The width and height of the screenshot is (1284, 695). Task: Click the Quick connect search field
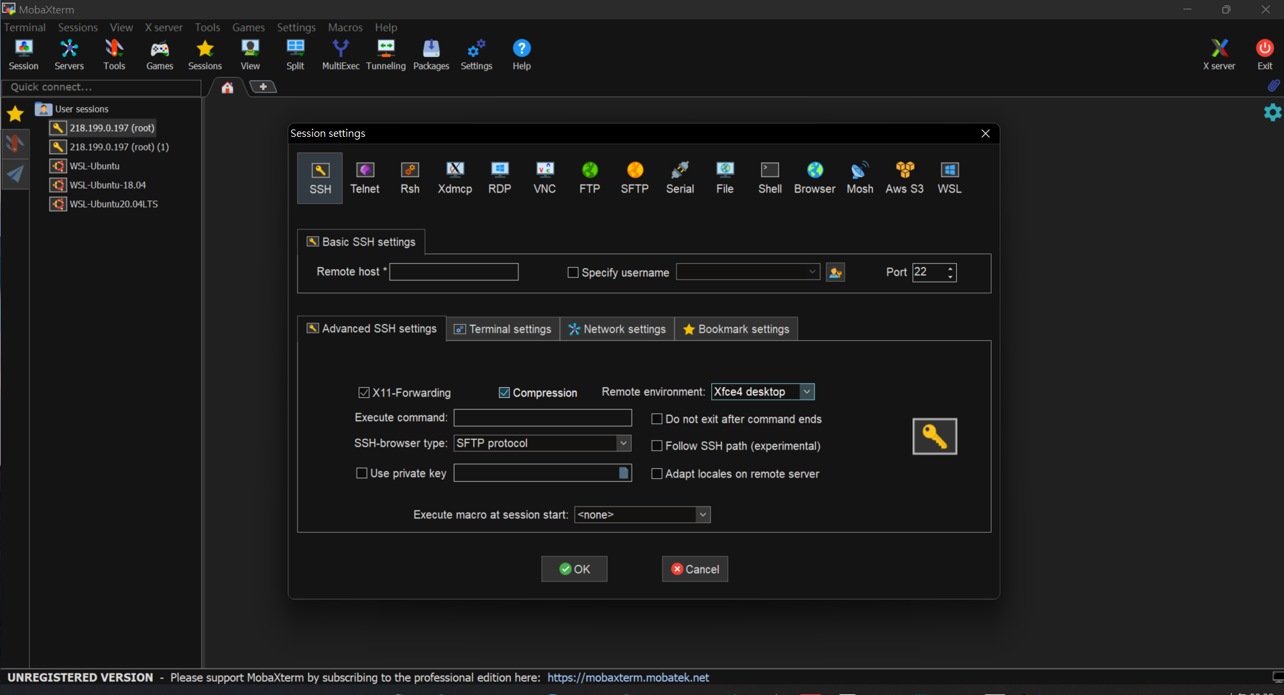[101, 87]
